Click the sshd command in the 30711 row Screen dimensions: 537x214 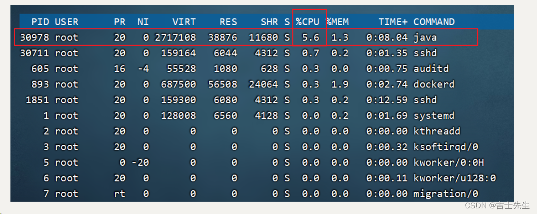point(425,53)
